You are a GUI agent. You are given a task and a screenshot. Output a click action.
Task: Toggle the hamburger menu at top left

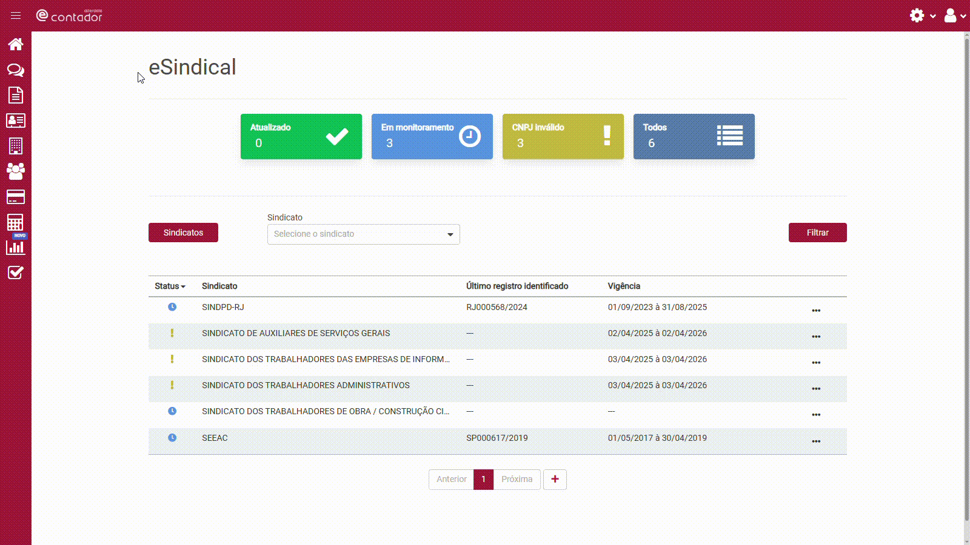coord(16,16)
